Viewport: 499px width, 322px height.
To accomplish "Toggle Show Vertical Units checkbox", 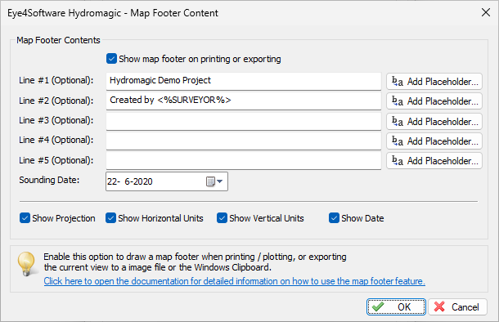I will click(222, 218).
